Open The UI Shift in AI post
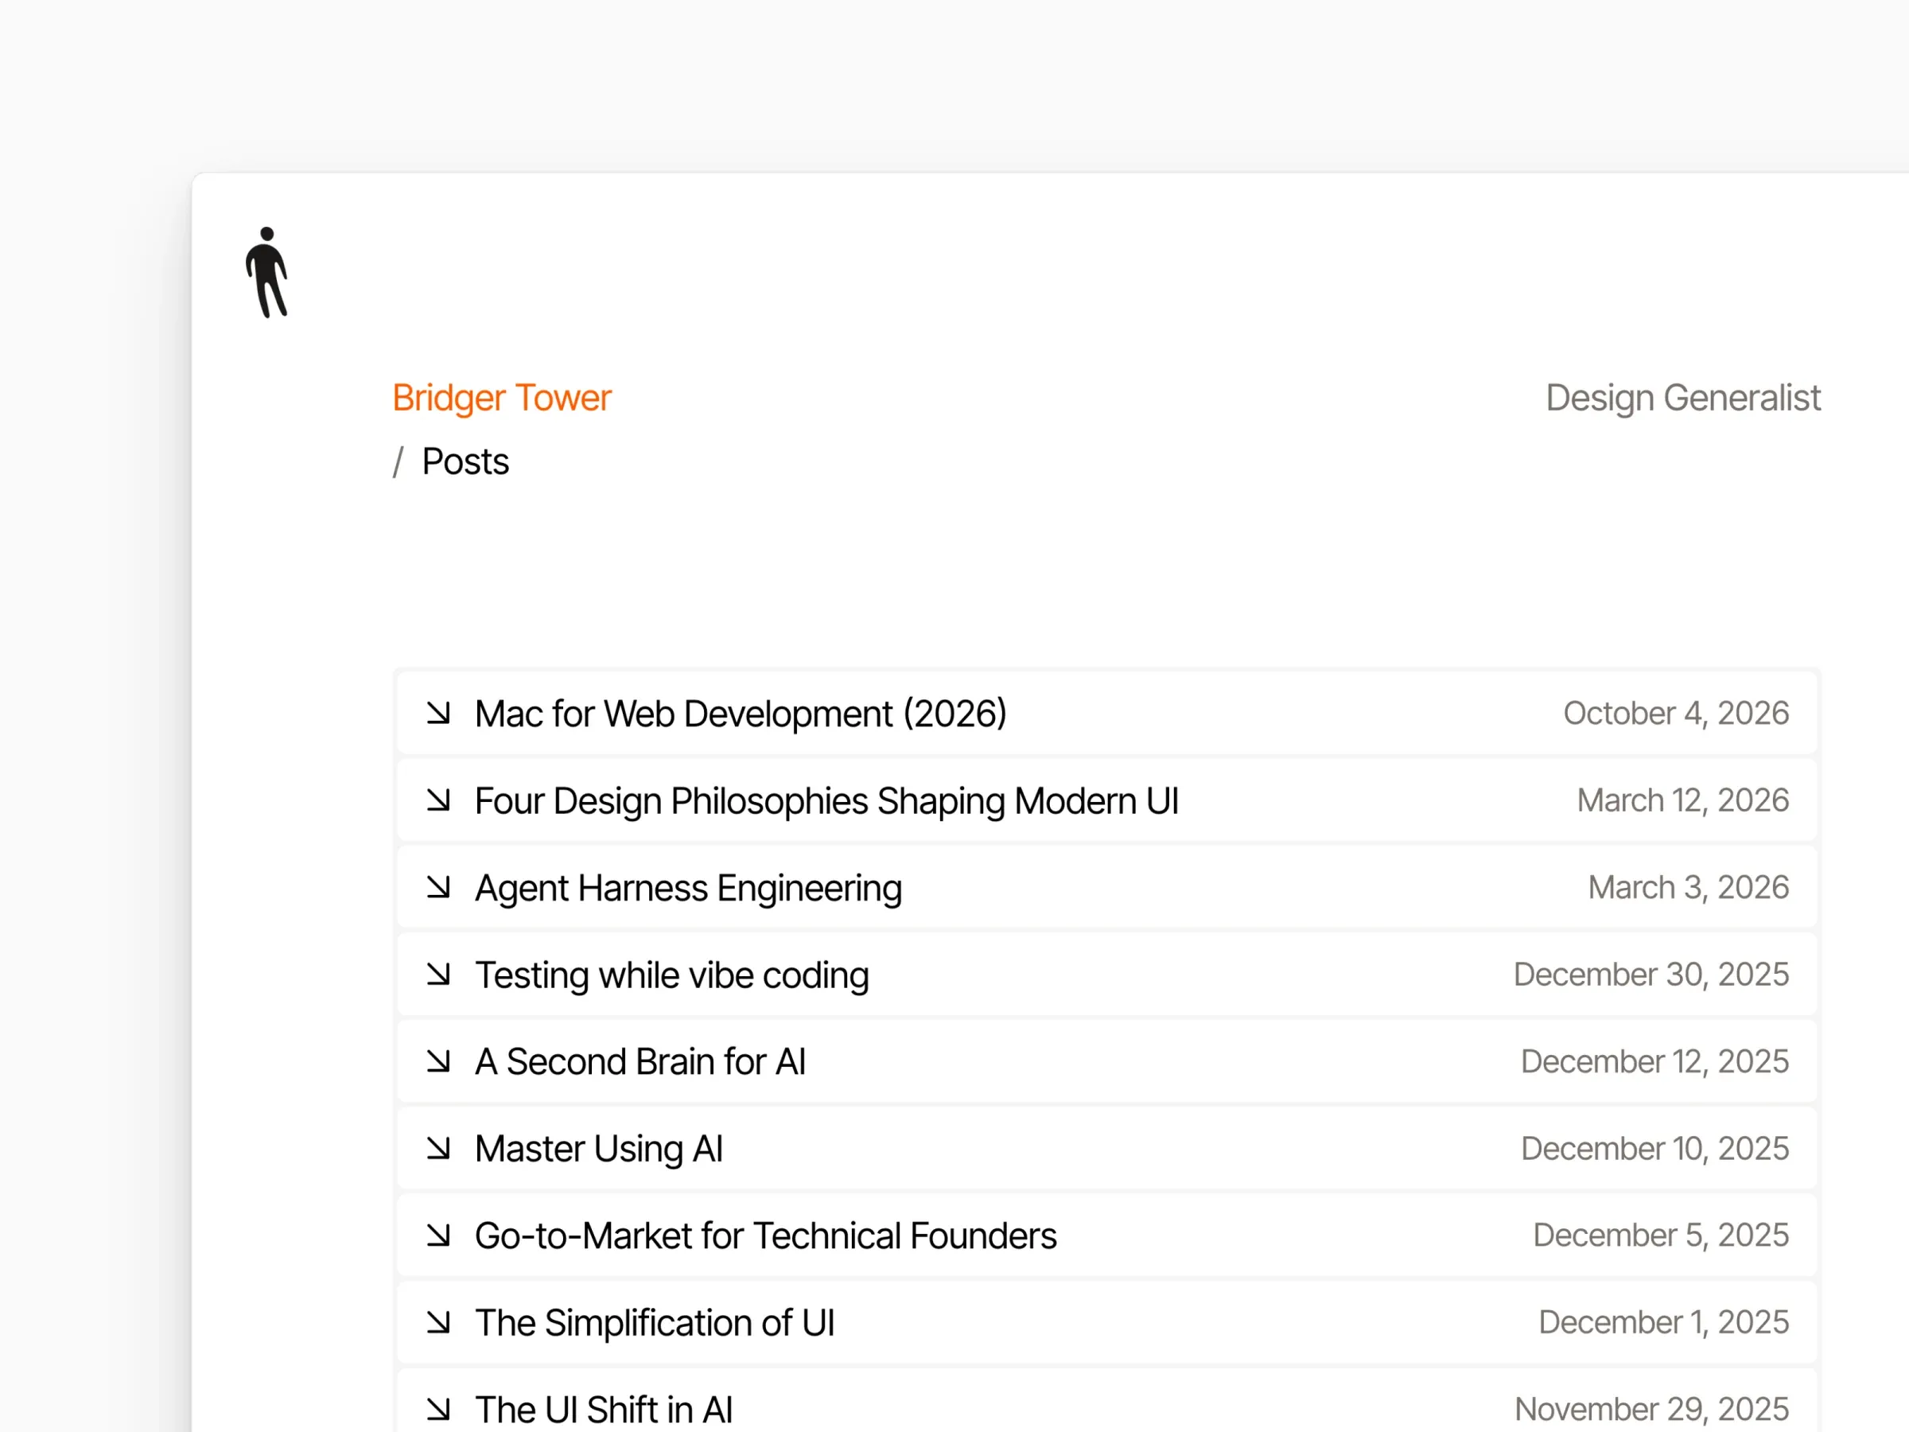Image resolution: width=1909 pixels, height=1432 pixels. tap(1107, 1401)
